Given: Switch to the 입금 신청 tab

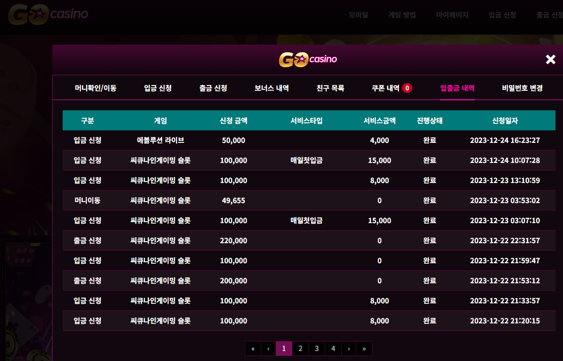Looking at the screenshot, I should point(158,88).
